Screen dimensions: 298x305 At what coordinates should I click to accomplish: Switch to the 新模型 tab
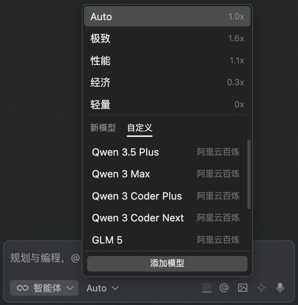103,128
